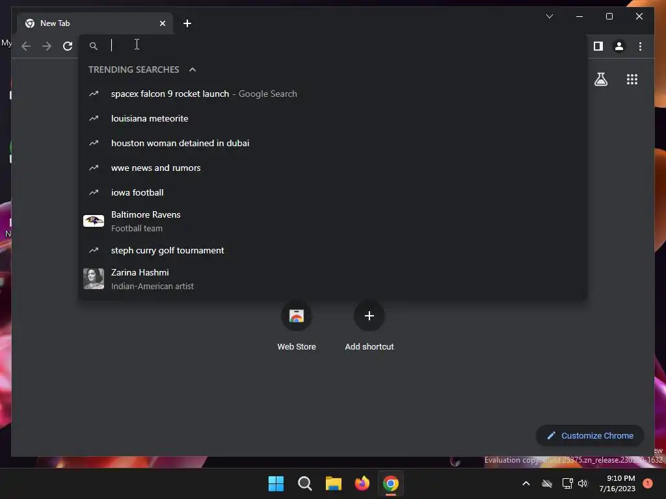Click the Baltimore Ravens logo thumbnail
Screen dimensions: 666x499
94,221
